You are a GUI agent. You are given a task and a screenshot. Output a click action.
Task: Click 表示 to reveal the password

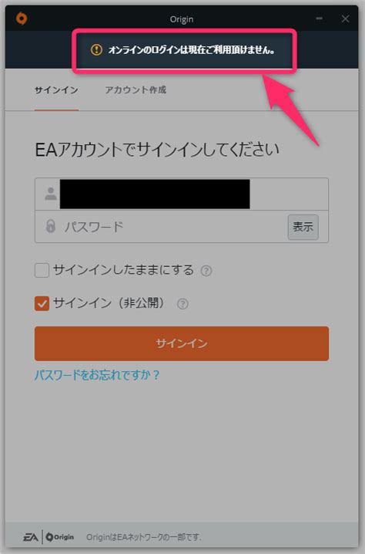tap(303, 227)
